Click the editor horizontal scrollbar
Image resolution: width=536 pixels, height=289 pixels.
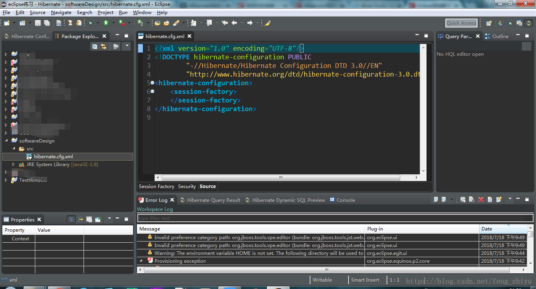point(281,177)
